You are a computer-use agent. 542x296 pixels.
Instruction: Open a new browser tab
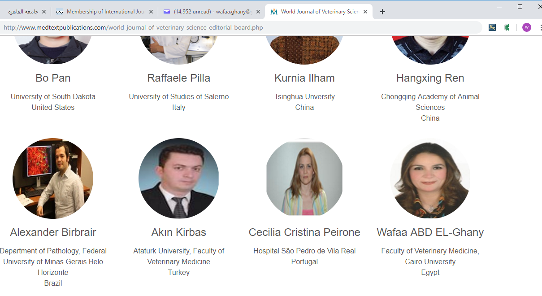[382, 12]
